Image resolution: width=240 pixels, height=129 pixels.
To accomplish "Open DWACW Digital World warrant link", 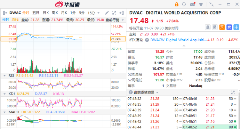I will coord(179,40).
